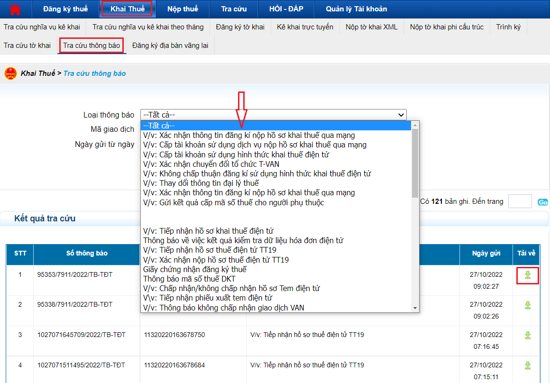Open the HỎI - ĐÁP menu
Screen dimensions: 550x383
(286, 9)
